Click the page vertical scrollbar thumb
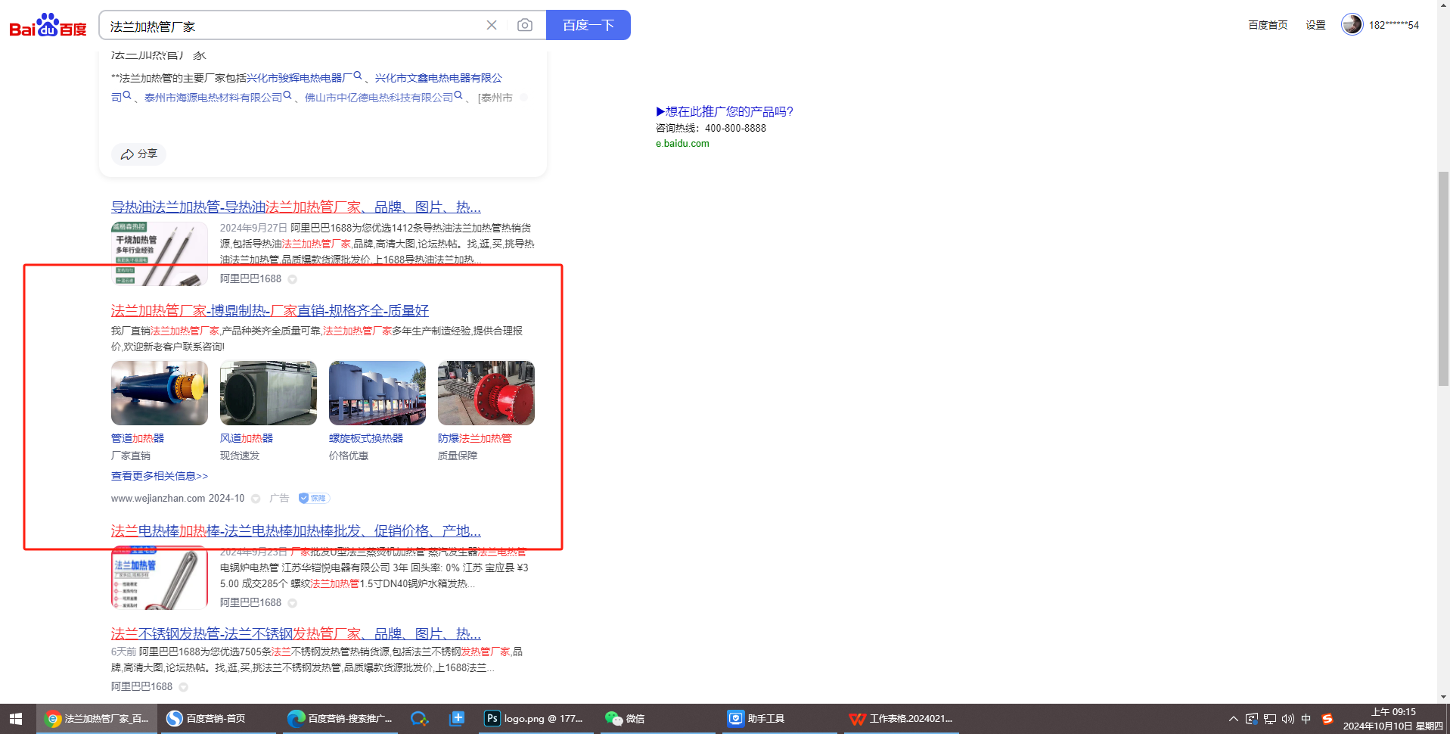This screenshot has height=734, width=1450. point(1443,278)
